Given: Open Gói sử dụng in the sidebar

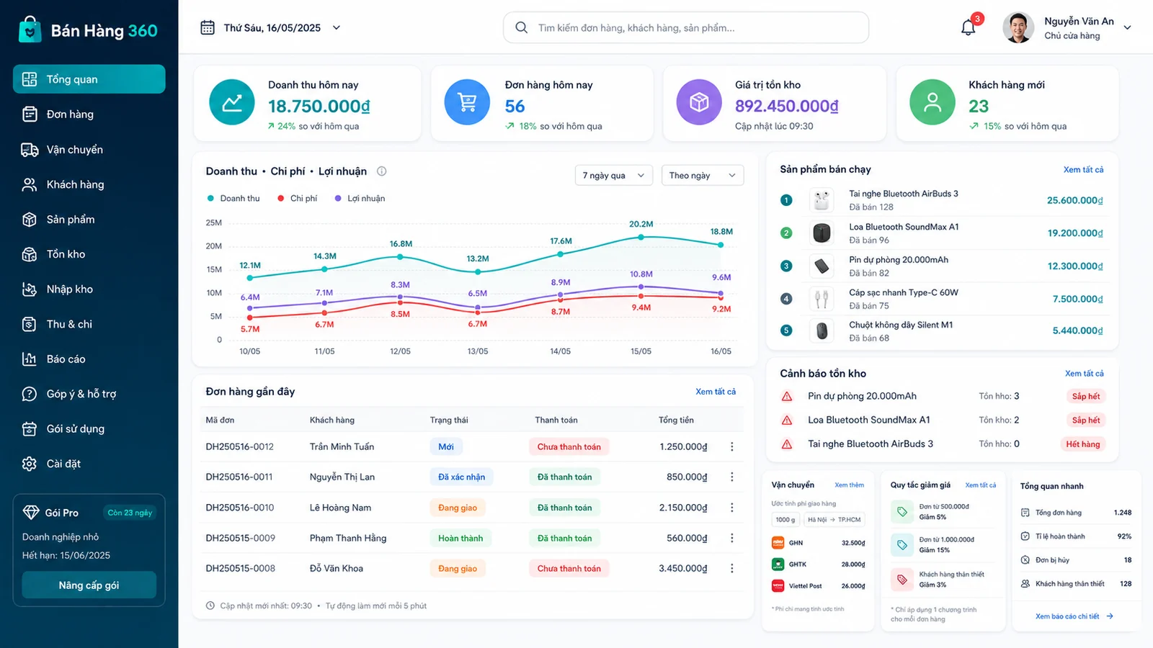Looking at the screenshot, I should point(89,428).
